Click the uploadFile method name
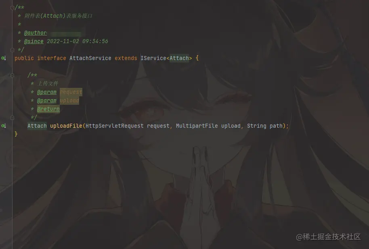 coord(66,126)
